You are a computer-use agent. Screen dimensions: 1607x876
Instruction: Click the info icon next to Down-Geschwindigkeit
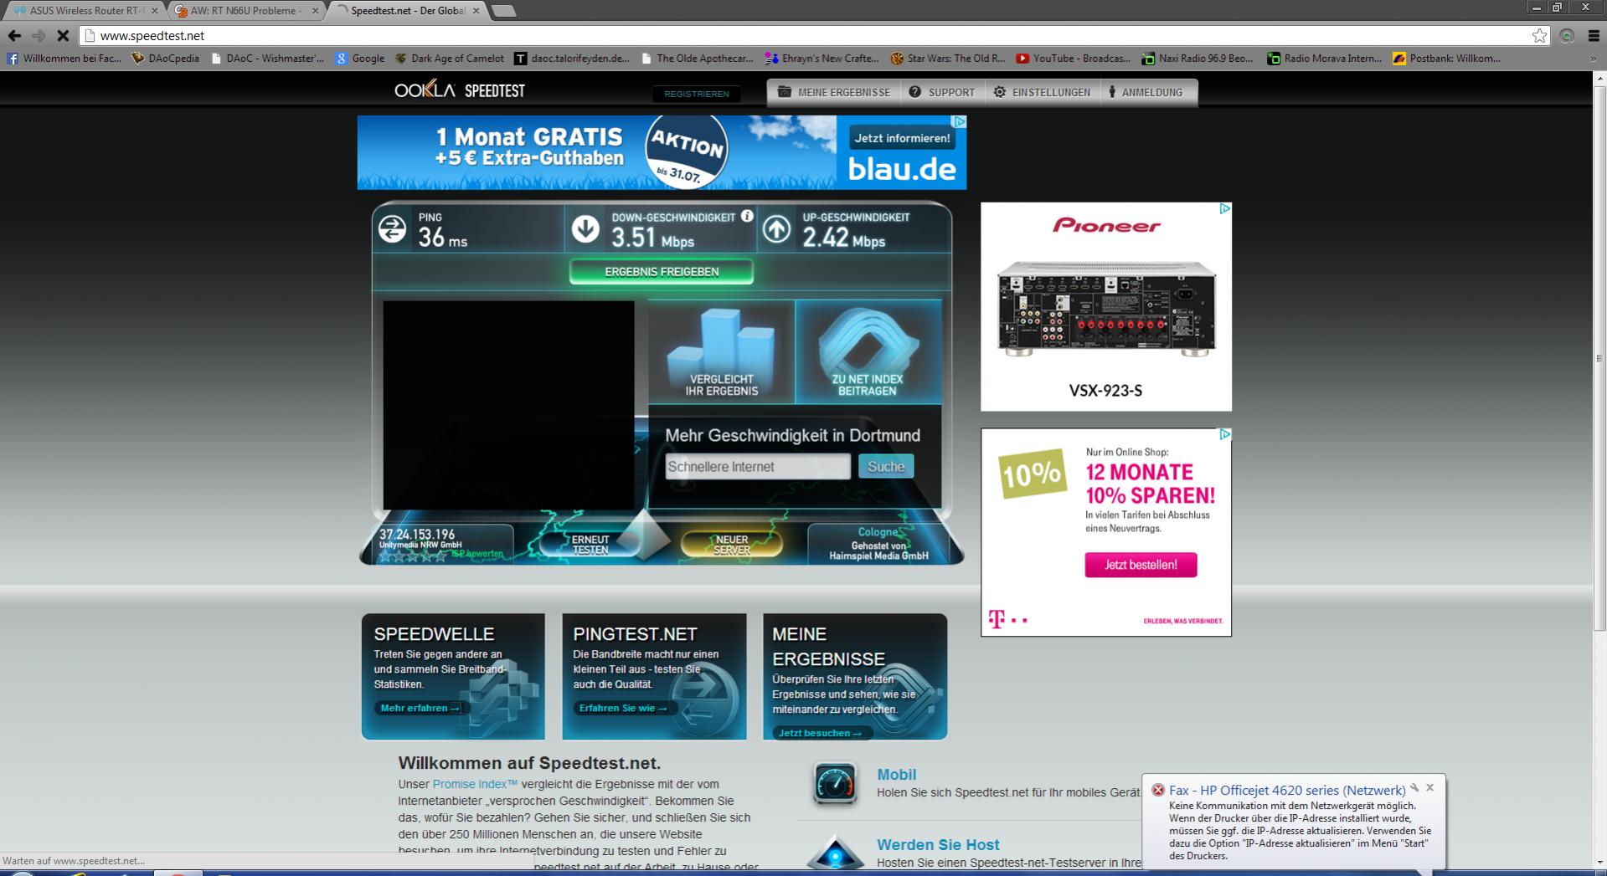coord(747,216)
